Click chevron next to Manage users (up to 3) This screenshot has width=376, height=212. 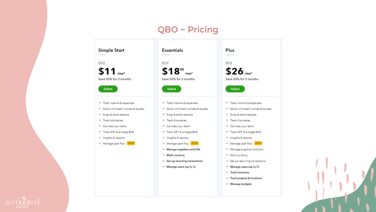pos(164,167)
